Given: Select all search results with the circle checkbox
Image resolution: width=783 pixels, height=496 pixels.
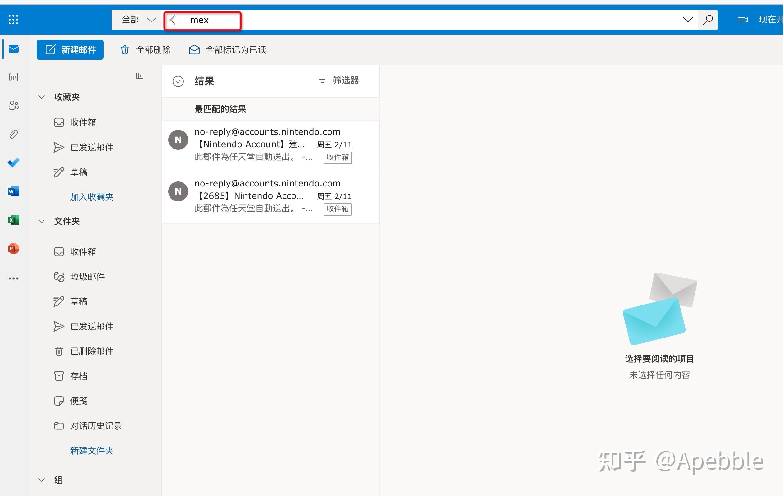Looking at the screenshot, I should pos(178,81).
